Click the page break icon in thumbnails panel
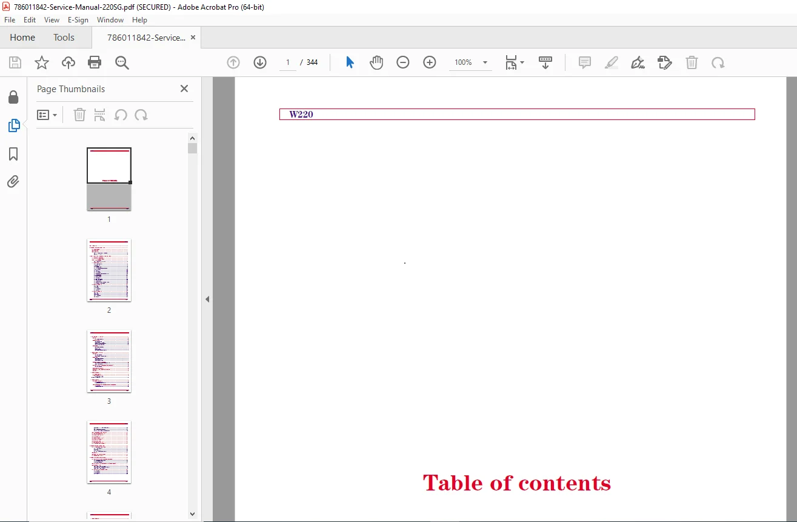797x522 pixels. click(x=100, y=115)
